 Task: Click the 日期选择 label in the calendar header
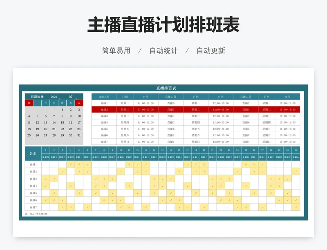[37, 97]
